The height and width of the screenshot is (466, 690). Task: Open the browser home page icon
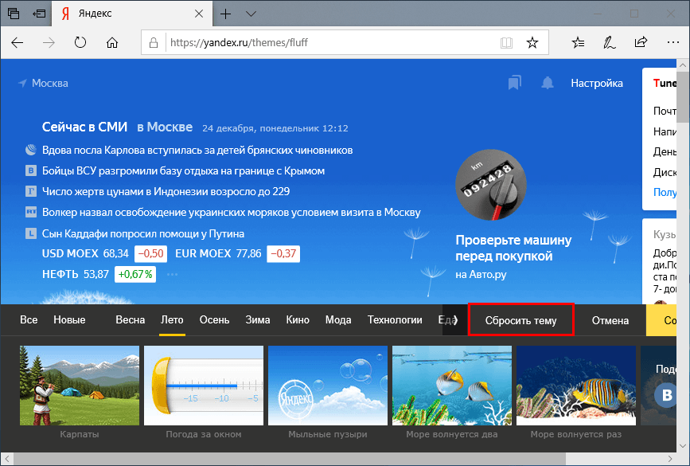point(112,43)
